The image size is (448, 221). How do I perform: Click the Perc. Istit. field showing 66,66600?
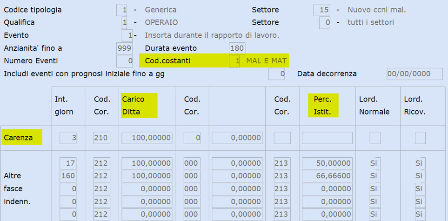pyautogui.click(x=327, y=176)
